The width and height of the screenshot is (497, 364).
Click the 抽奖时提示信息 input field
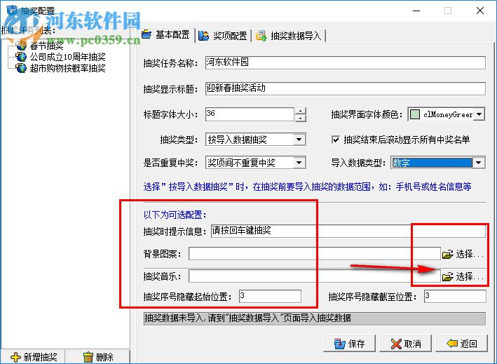point(348,231)
